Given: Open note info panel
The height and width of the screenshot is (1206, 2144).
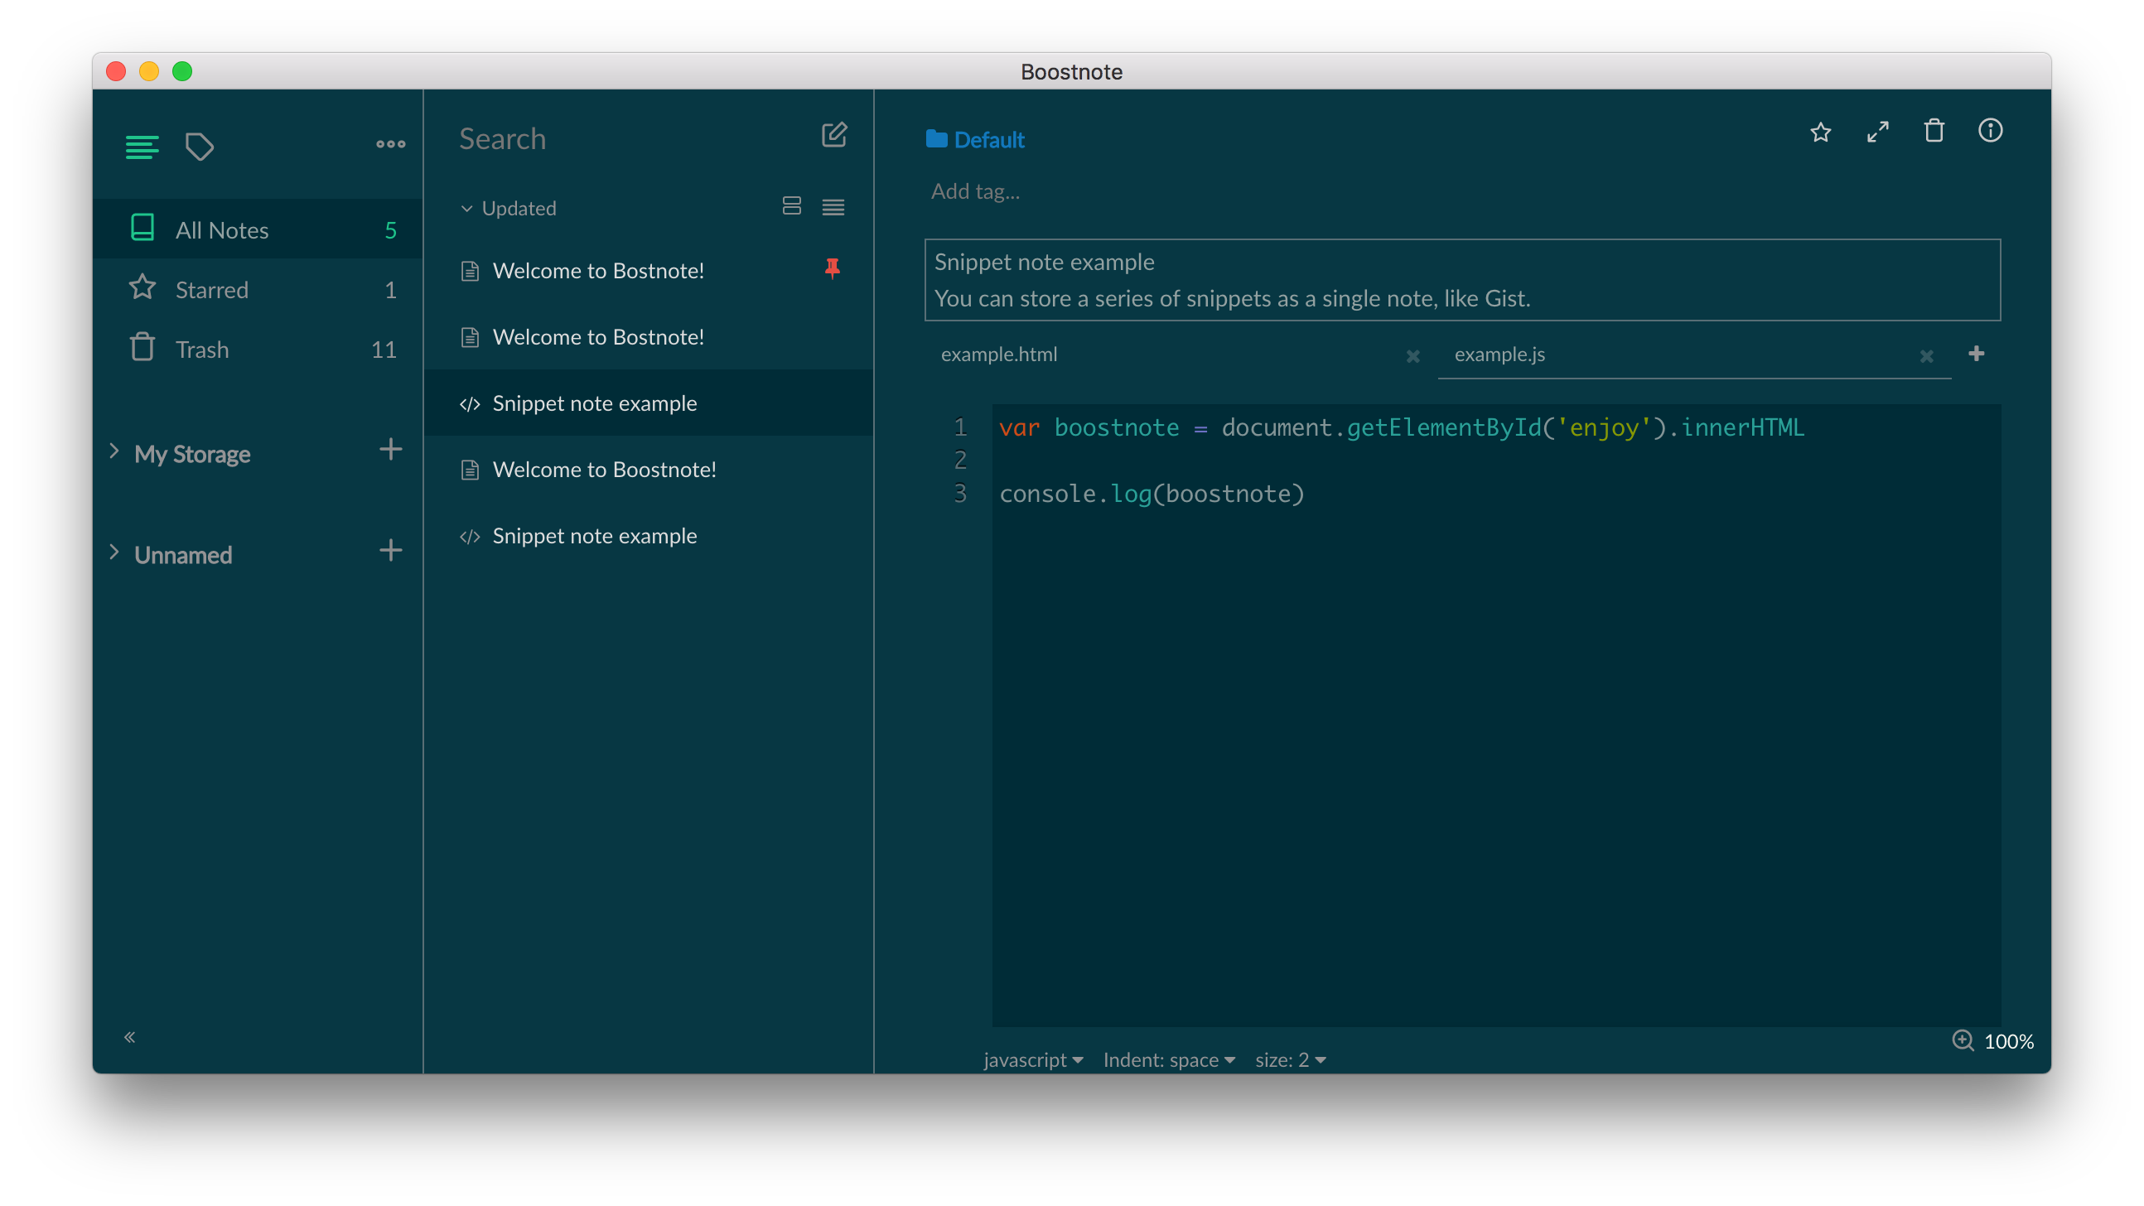Looking at the screenshot, I should (1991, 131).
